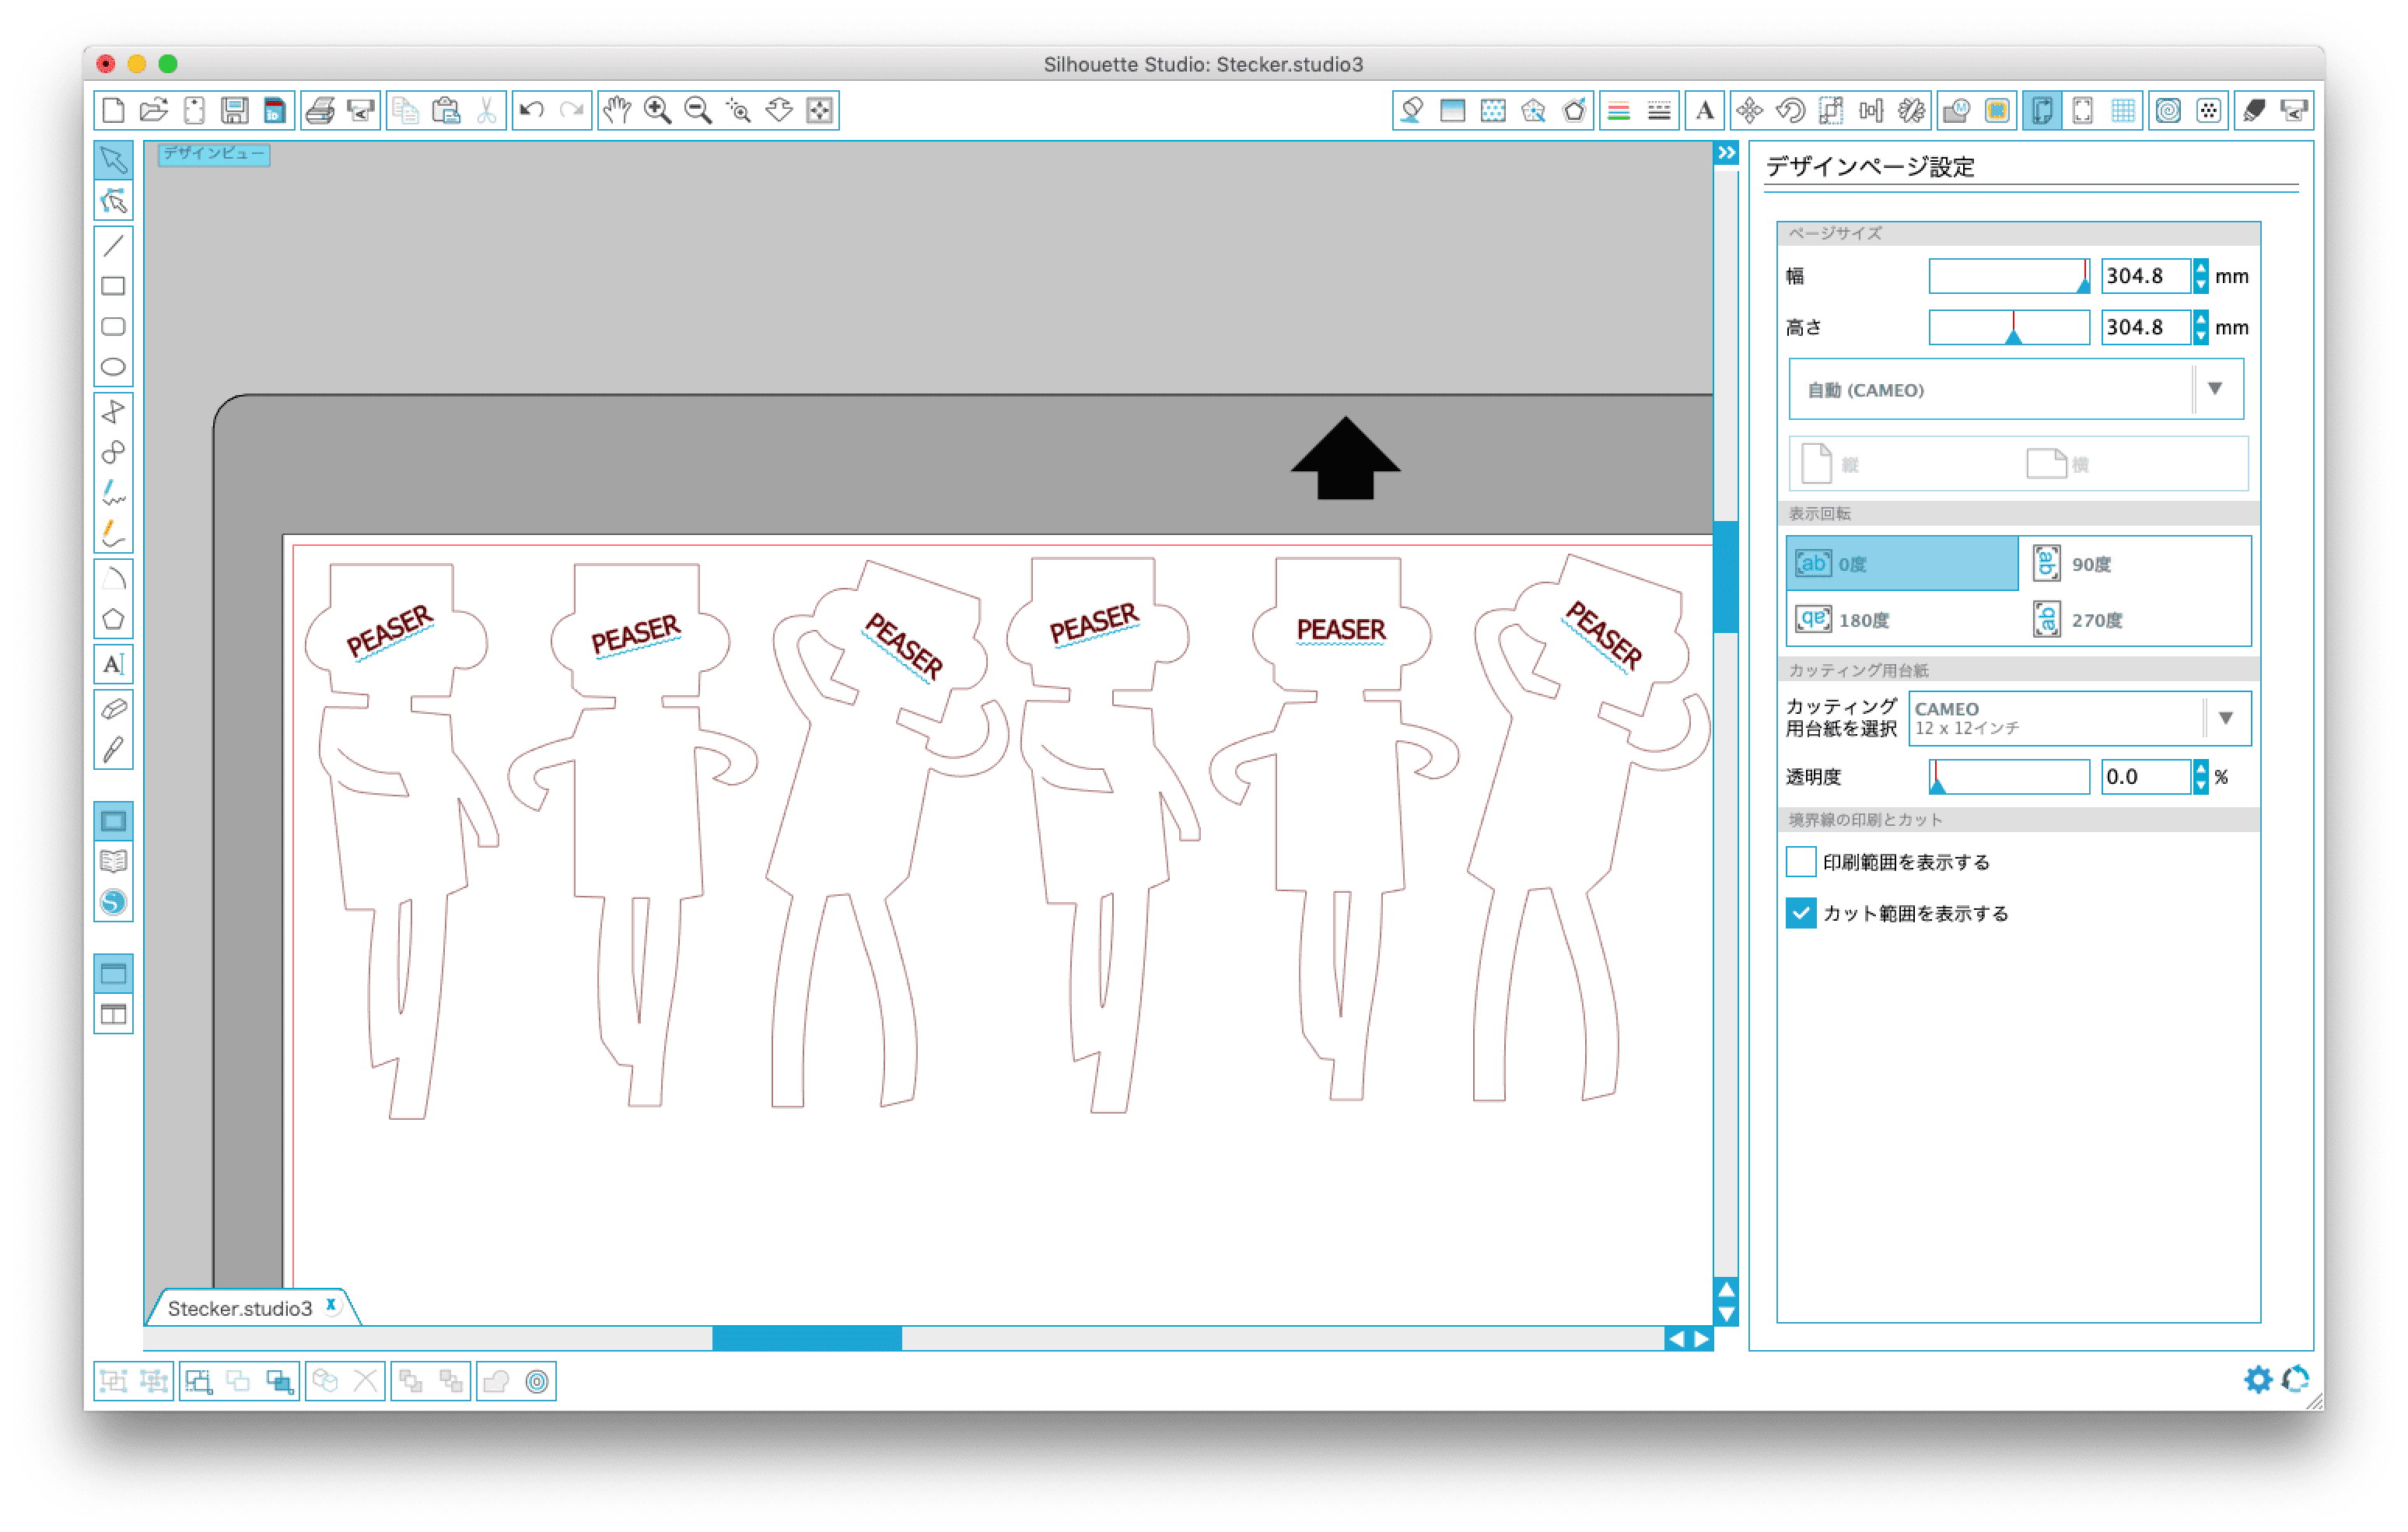
Task: Enable 印刷範囲を表示する checkbox
Action: [x=1800, y=862]
